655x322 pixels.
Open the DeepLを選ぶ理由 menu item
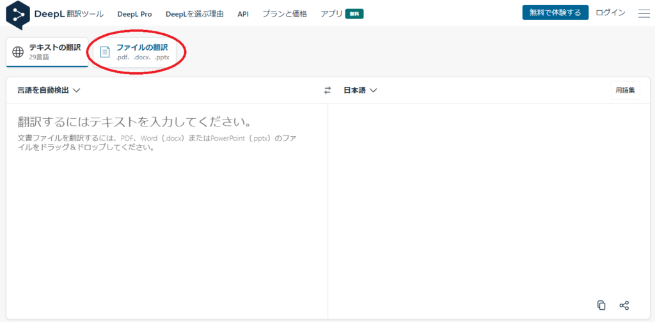pos(194,14)
